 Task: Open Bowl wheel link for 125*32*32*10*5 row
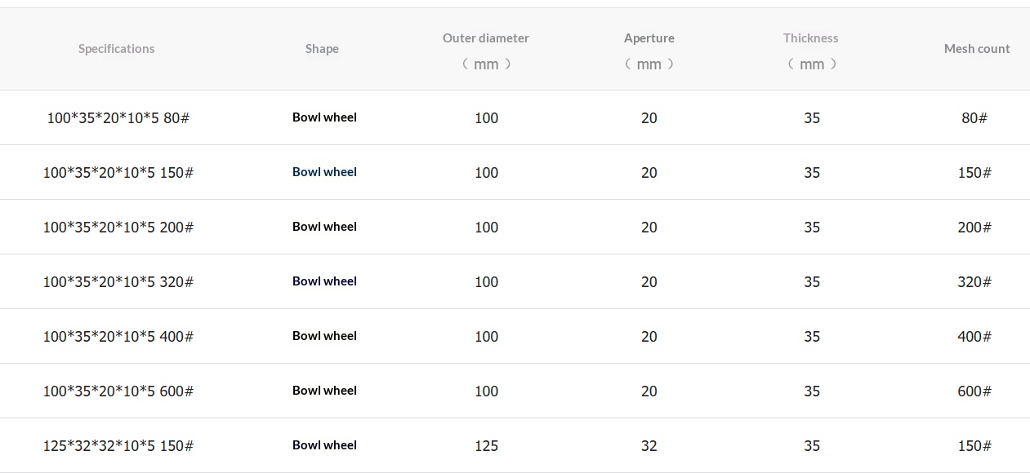324,445
